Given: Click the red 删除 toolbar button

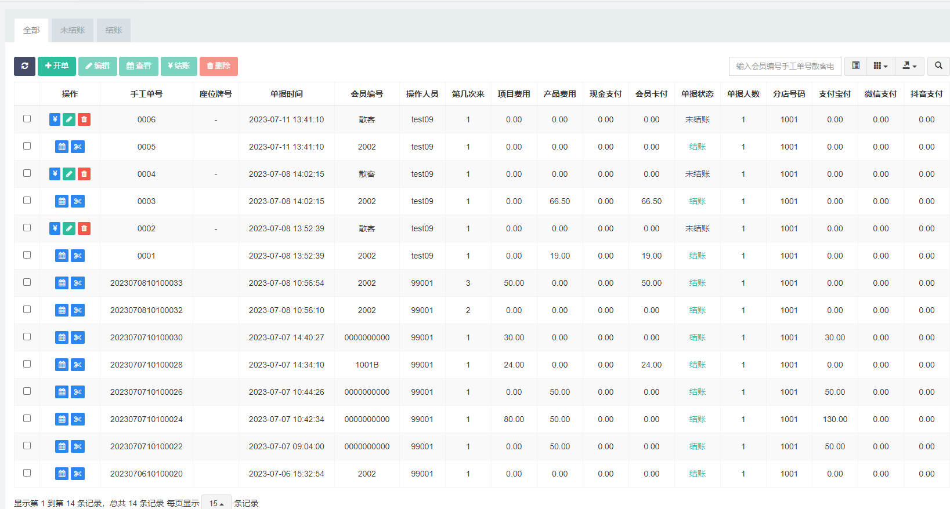Looking at the screenshot, I should (x=219, y=66).
